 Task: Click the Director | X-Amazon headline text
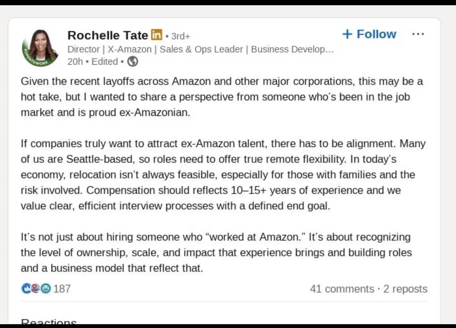click(200, 49)
